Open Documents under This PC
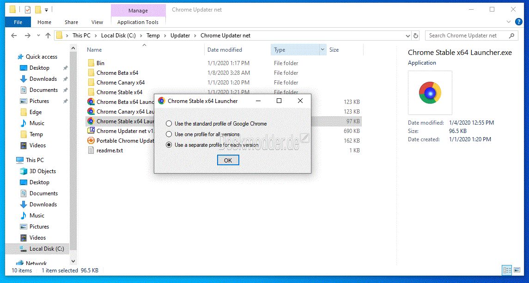The image size is (529, 283). 43,193
